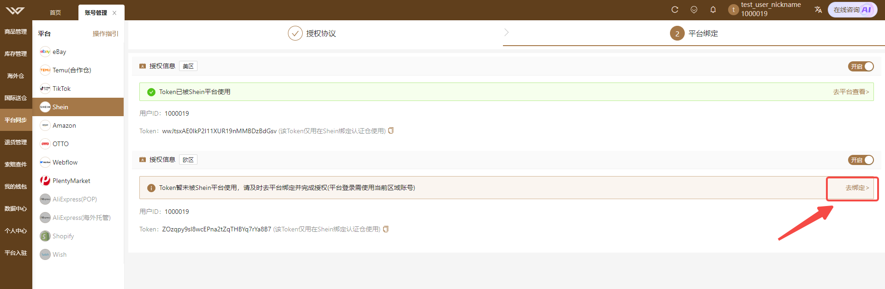Select Shopify platform icon
Image resolution: width=885 pixels, height=289 pixels.
point(45,236)
